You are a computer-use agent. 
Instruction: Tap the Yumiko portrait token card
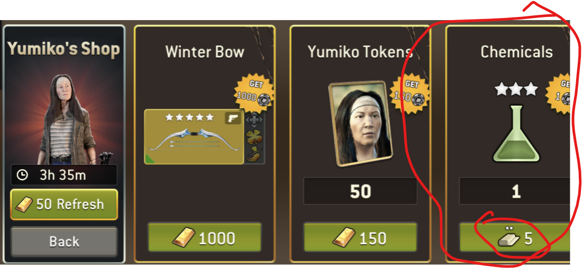361,123
